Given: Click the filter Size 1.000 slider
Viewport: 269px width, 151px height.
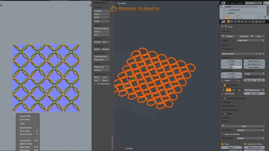Looking at the screenshot, I should 254,94.
